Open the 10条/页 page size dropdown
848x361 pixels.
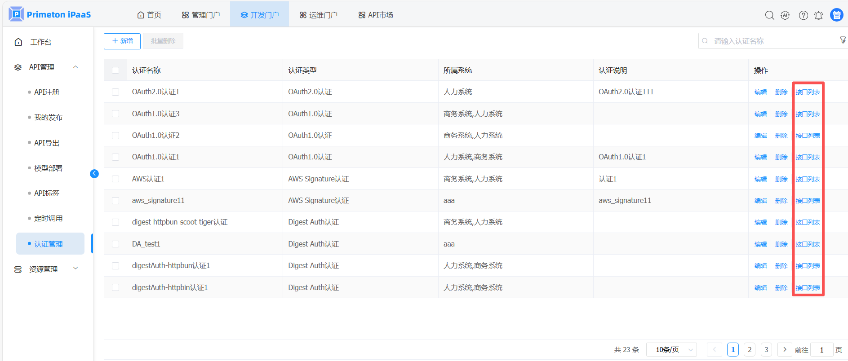pos(671,349)
